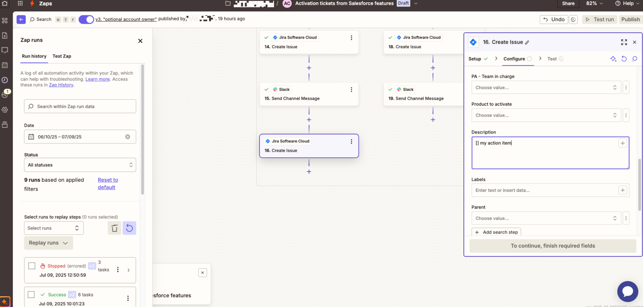The image size is (643, 307).
Task: Add step below 16 Create Issue
Action: (309, 172)
